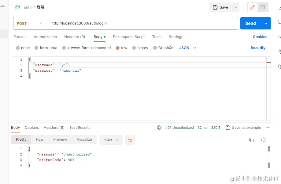The height and width of the screenshot is (184, 281).
Task: Beautify the JSON request body
Action: point(258,48)
